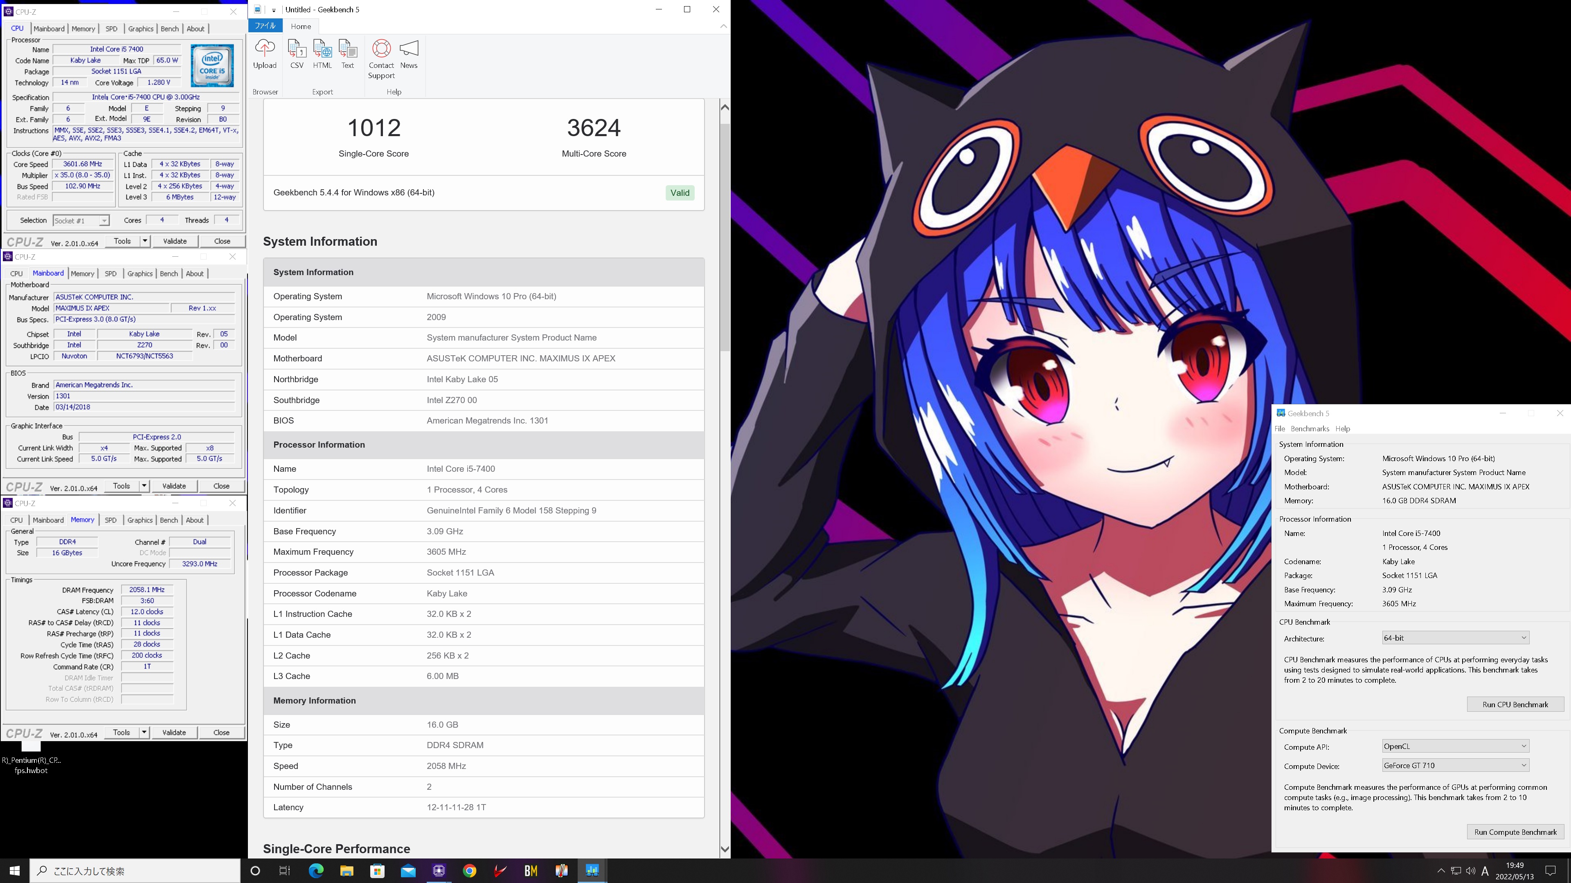Click Validate in the top CPU-Z window
This screenshot has width=1571, height=883.
[x=175, y=241]
